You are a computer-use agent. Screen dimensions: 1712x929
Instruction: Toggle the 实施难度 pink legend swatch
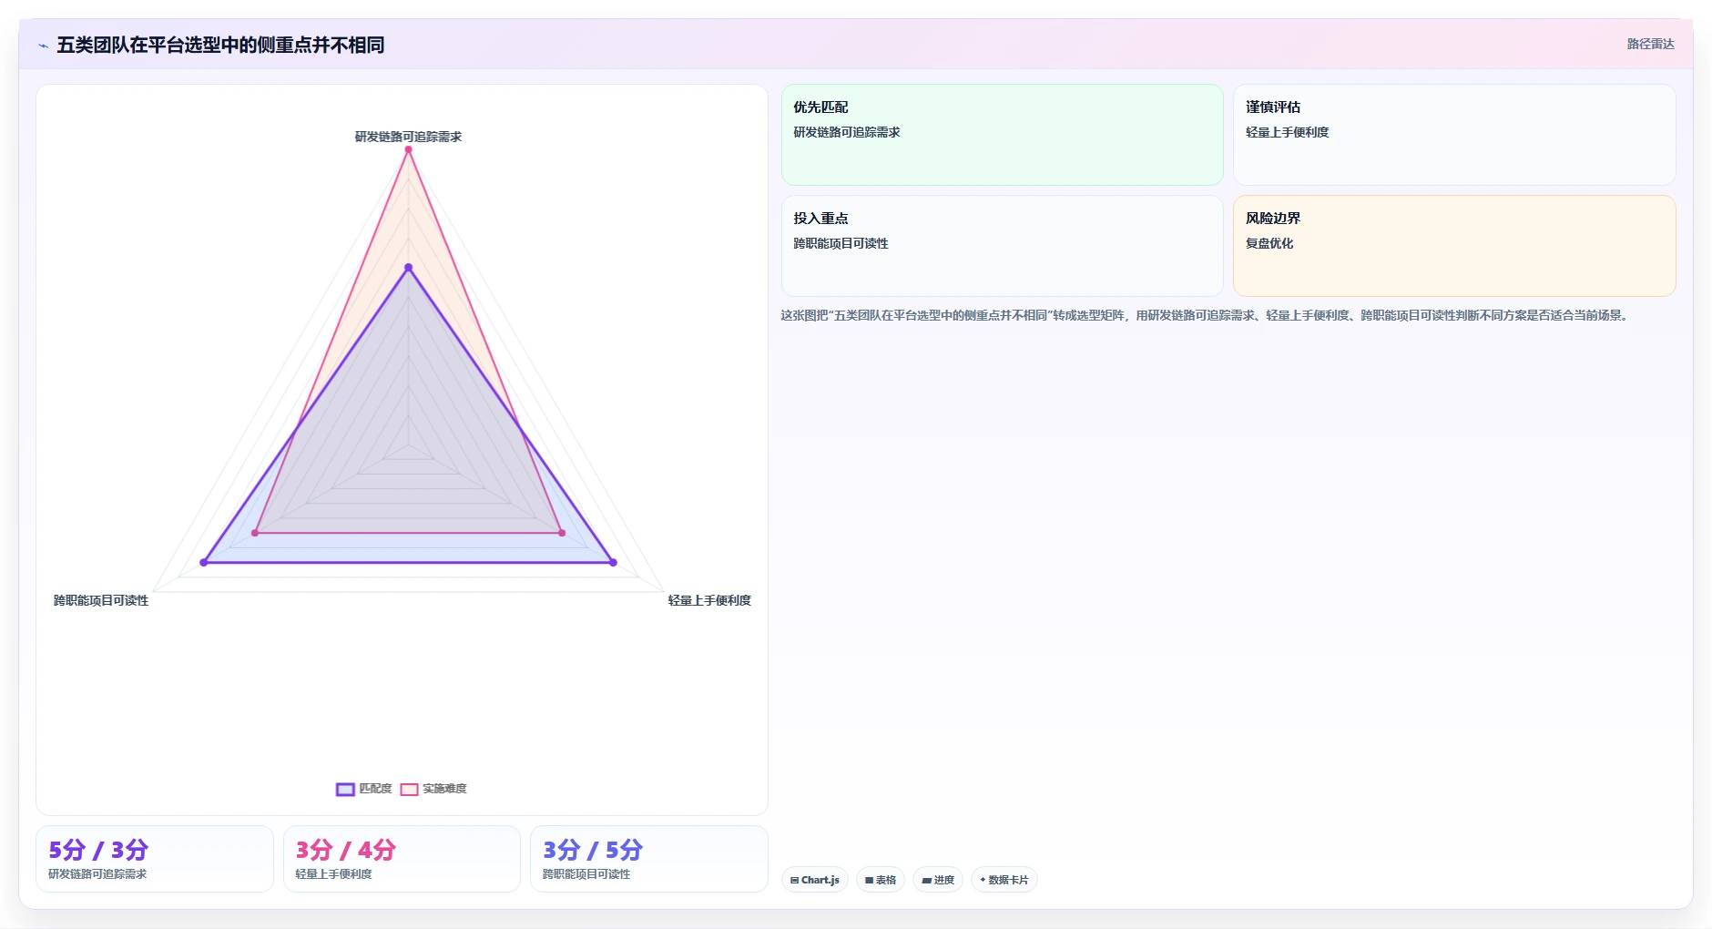[409, 790]
